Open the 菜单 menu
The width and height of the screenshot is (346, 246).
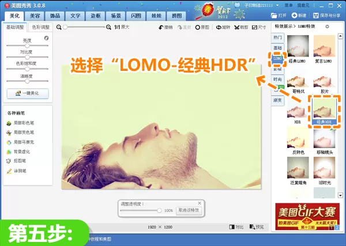[x=288, y=5]
